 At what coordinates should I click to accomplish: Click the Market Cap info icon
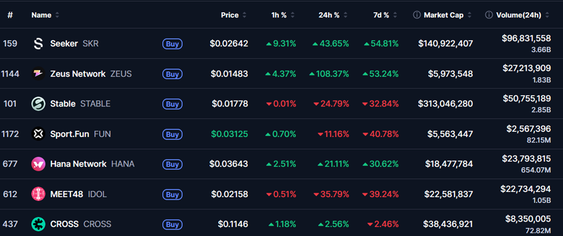417,15
